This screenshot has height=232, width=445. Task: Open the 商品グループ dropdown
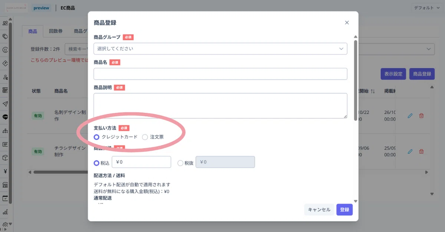(220, 48)
